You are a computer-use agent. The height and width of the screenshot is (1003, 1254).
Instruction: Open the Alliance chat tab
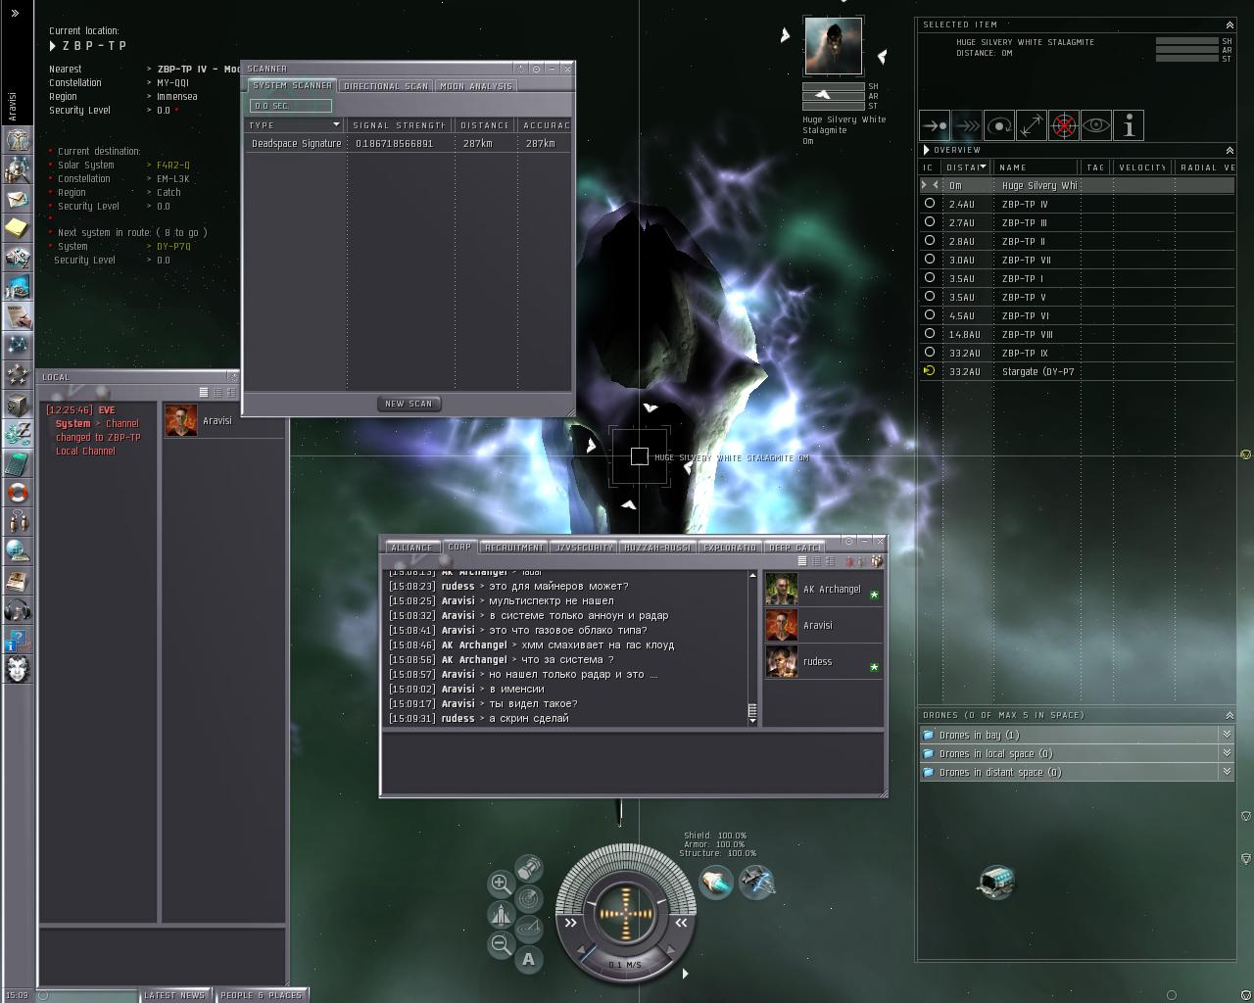pos(411,548)
